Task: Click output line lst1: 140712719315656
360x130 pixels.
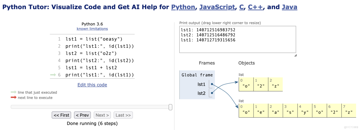Action: 208,40
